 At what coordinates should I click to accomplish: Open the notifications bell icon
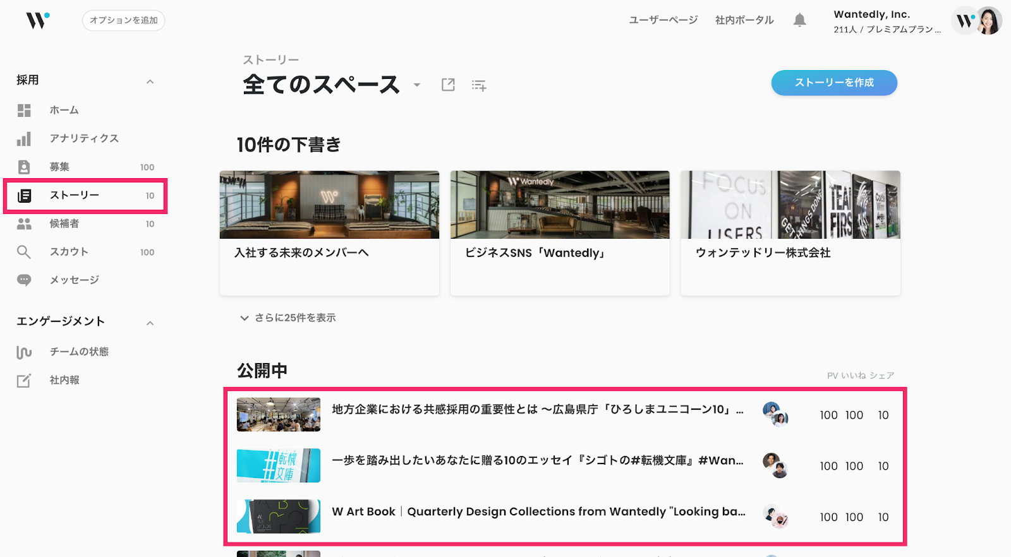(799, 20)
